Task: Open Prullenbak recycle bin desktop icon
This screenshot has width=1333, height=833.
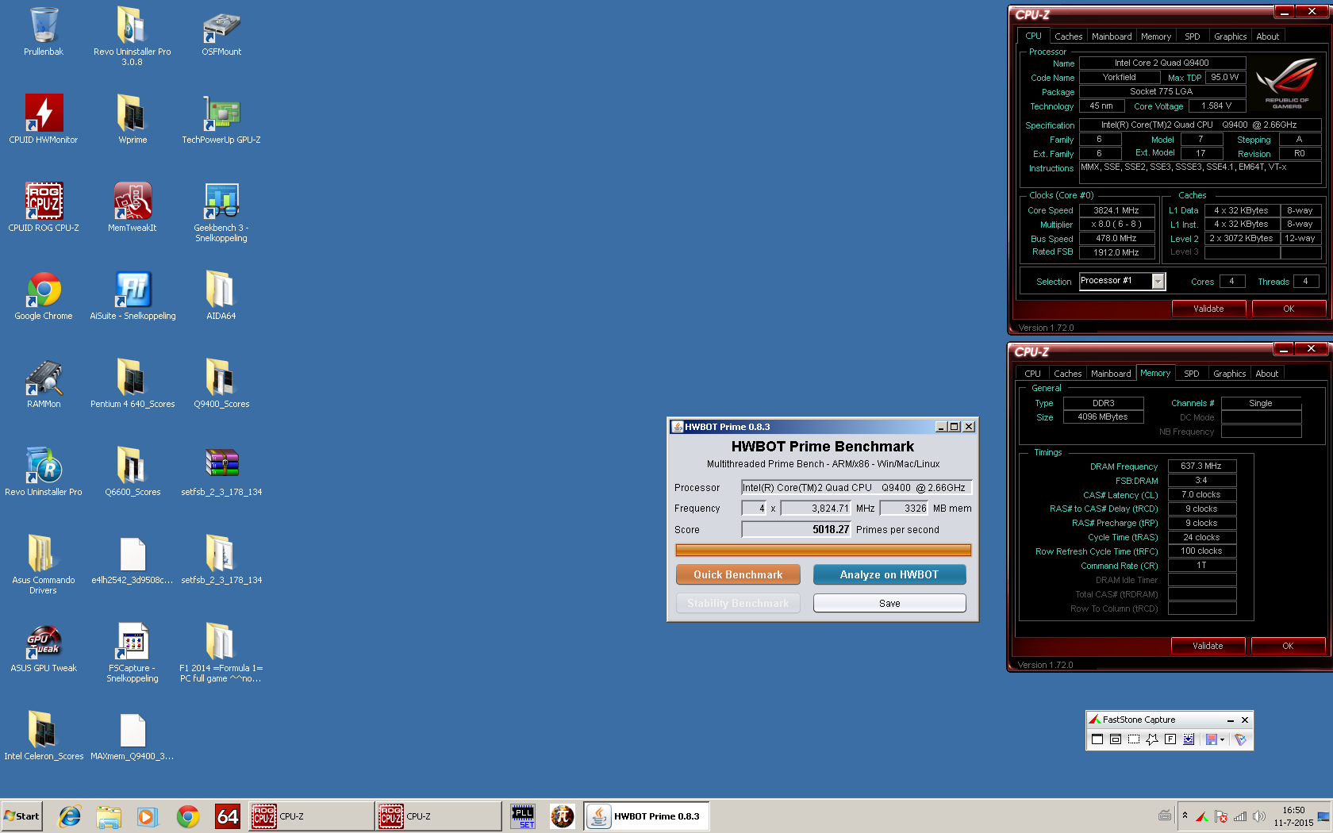Action: 44,32
